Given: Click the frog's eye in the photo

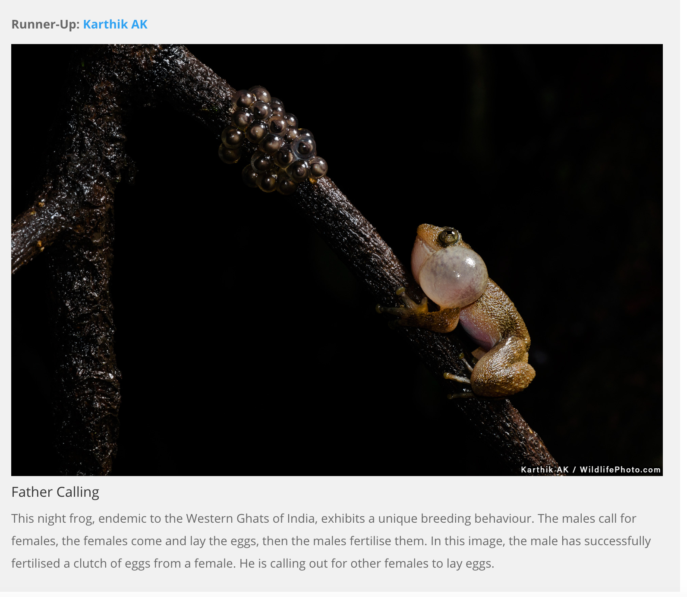Looking at the screenshot, I should [x=449, y=236].
